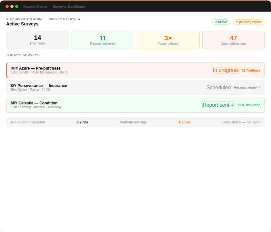Click the 'TODAY'S SURVEYS' section header
Screen dimensions: 271x232
click(23, 55)
